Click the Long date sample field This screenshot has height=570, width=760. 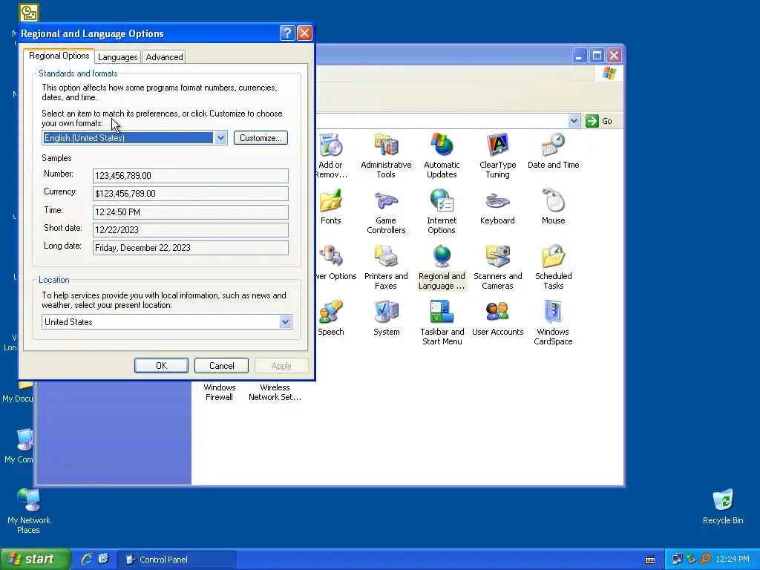click(191, 248)
